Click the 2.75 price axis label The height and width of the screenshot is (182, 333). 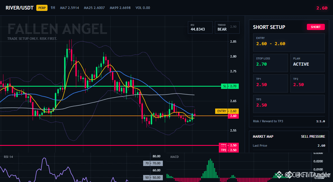click(233, 72)
